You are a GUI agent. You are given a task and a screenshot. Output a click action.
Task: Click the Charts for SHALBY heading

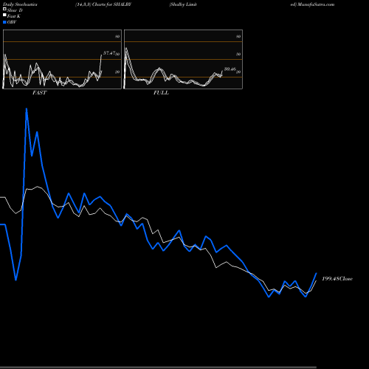click(111, 4)
